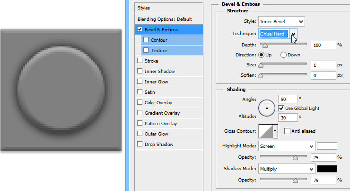Enable the Contour sub-effect checkbox
Viewport: 350px width, 191px height.
tap(146, 40)
